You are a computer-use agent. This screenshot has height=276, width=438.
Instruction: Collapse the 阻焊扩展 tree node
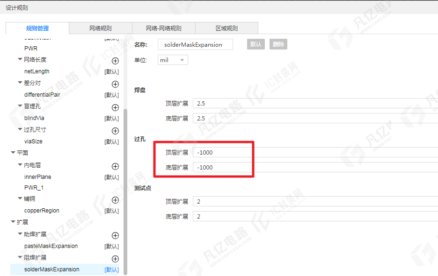click(20, 257)
